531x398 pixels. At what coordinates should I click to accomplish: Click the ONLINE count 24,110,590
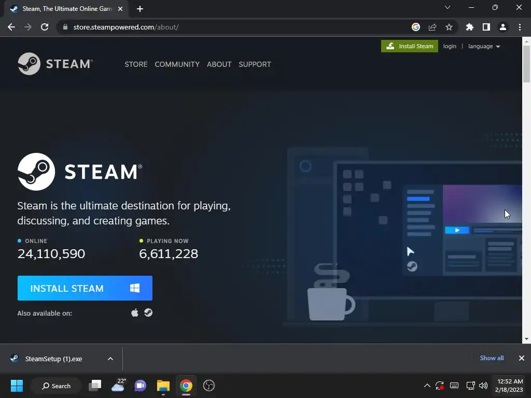51,253
